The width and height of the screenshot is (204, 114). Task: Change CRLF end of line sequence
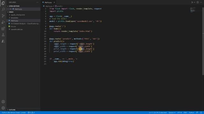(x=185, y=113)
